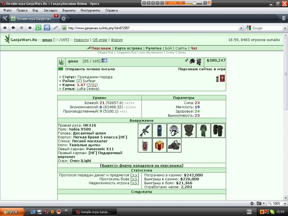Click the wand edit icon in the toolbar
The width and height of the screenshot is (288, 216).
[x=55, y=28]
